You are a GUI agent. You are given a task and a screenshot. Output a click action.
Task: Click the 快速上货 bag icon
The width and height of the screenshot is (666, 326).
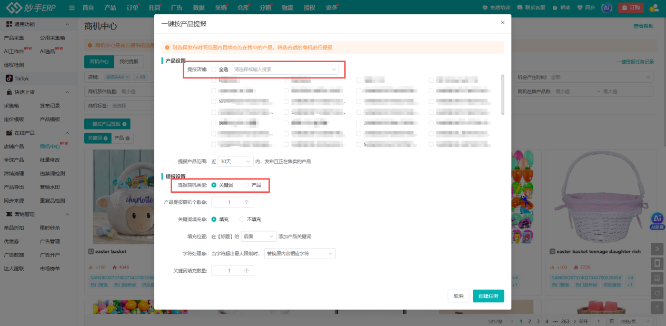click(9, 92)
